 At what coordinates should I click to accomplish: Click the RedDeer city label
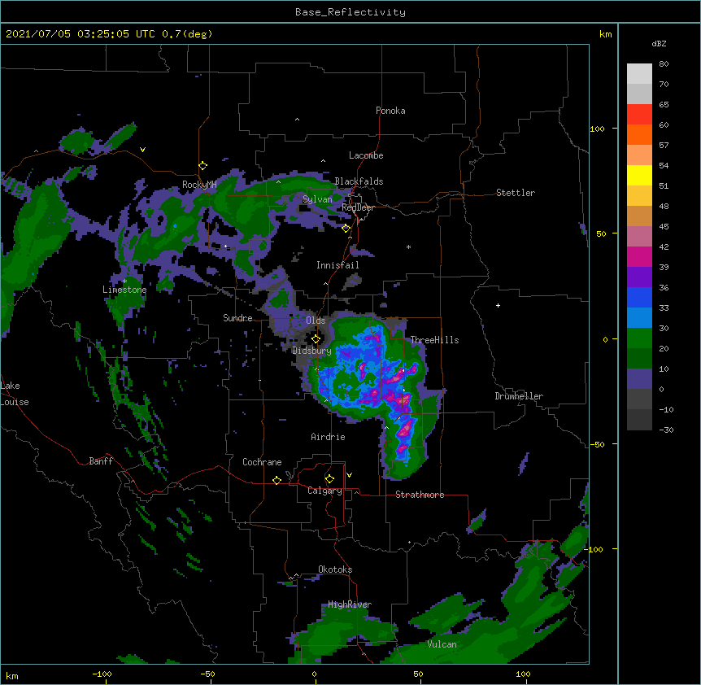(358, 207)
